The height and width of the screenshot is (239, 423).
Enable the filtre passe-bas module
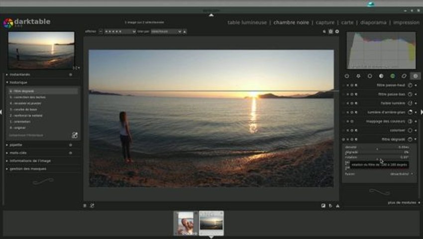point(343,94)
